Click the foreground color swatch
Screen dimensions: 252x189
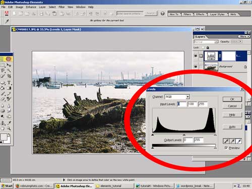(4, 137)
